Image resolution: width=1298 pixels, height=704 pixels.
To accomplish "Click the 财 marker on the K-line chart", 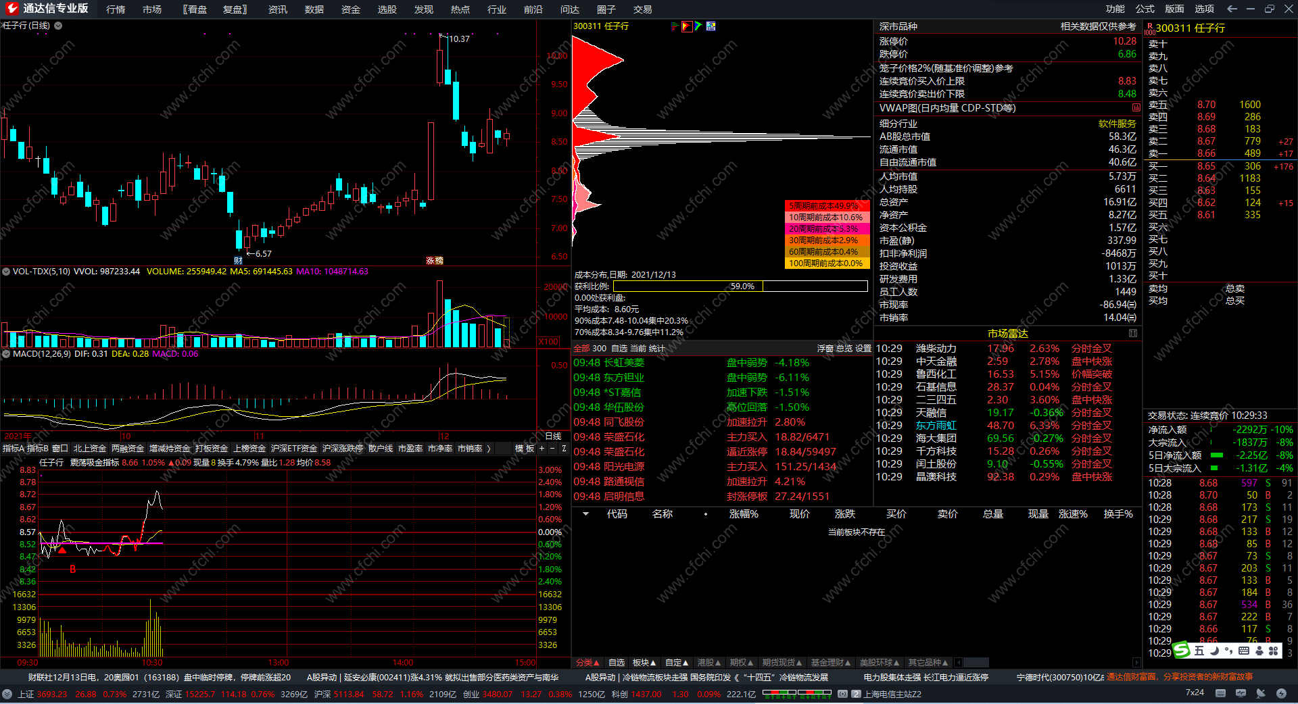I will click(x=238, y=261).
